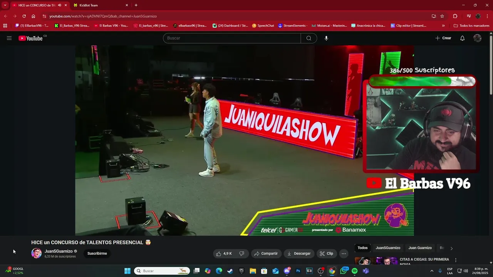This screenshot has height=277, width=493.
Task: Close the KickBot Team tab
Action: 127,5
